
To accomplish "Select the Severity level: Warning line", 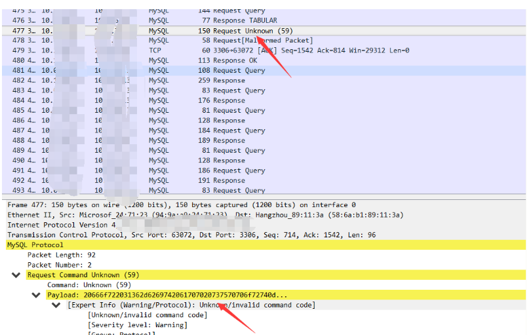I will (x=137, y=325).
